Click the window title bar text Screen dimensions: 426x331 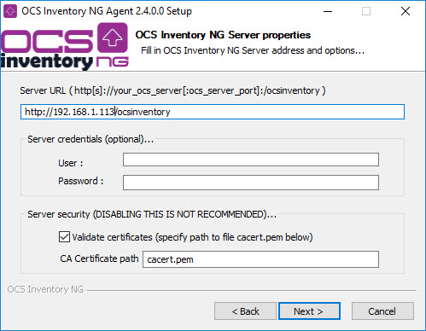(107, 11)
